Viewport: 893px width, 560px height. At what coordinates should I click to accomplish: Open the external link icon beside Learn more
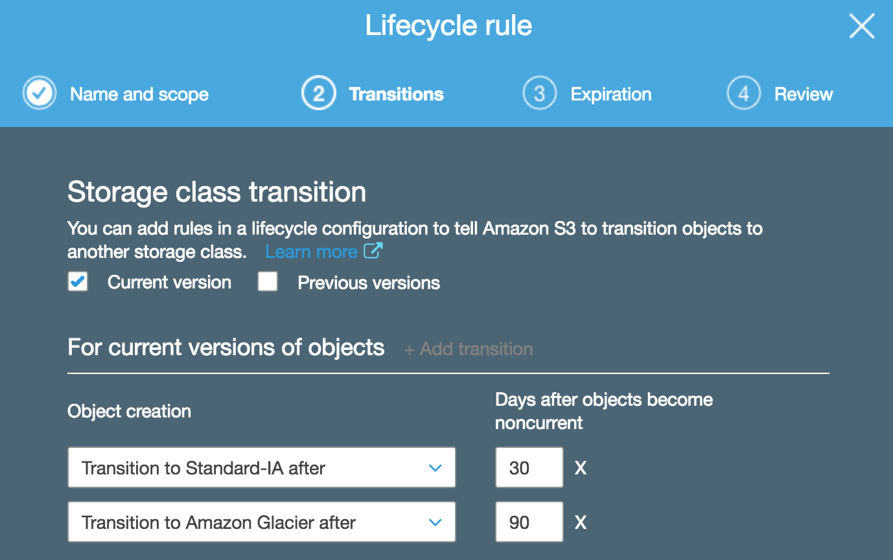coord(375,251)
